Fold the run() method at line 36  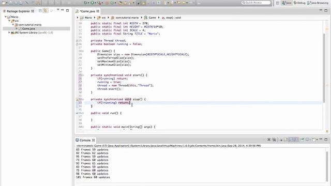[x=83, y=113]
